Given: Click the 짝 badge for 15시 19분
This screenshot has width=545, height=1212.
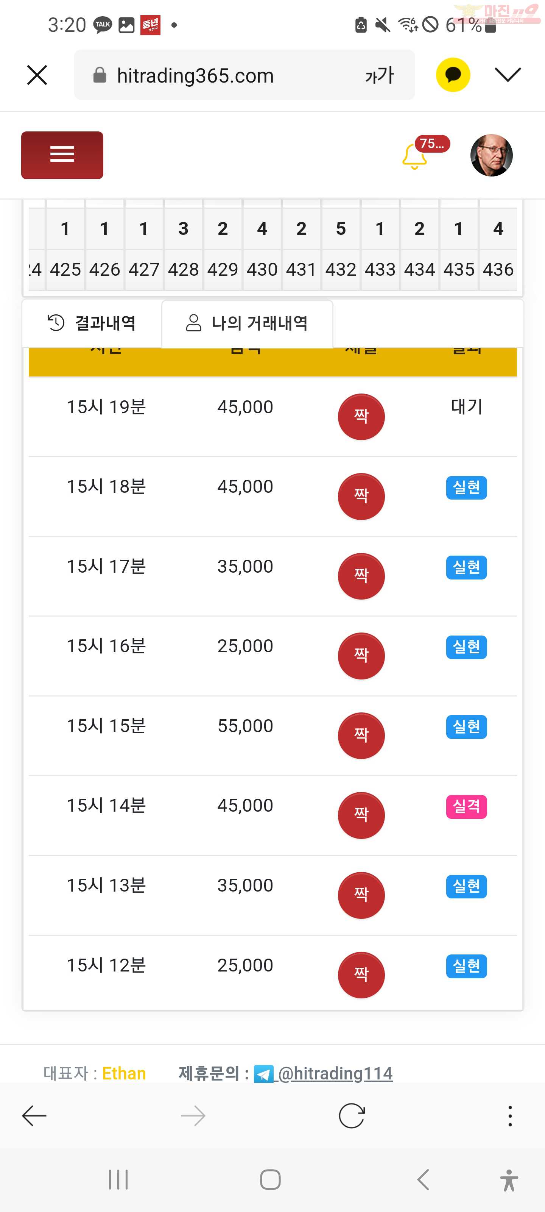Looking at the screenshot, I should (361, 416).
